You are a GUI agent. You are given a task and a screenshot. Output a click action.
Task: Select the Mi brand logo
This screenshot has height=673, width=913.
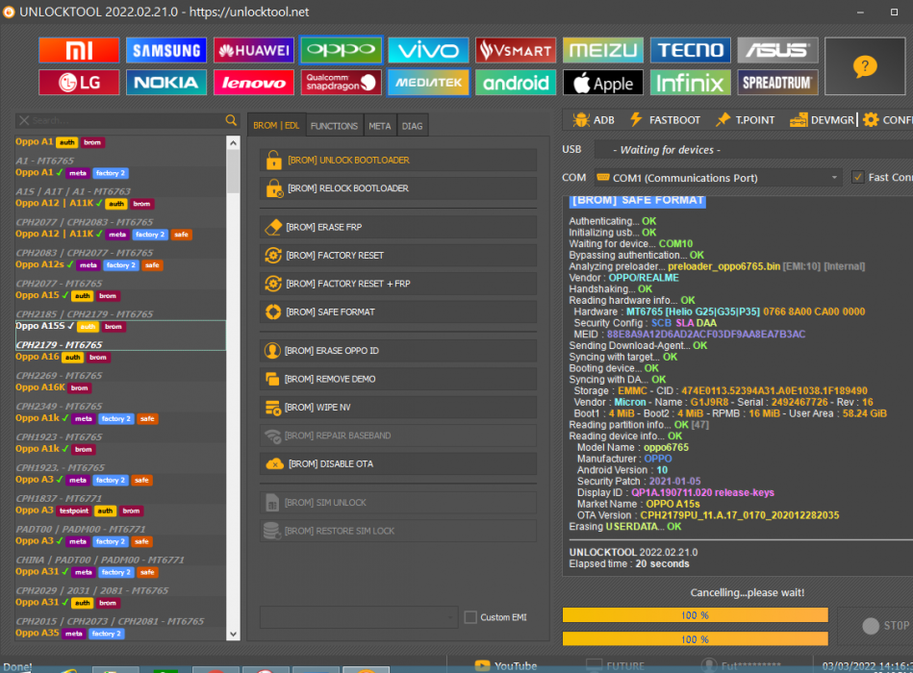click(79, 50)
